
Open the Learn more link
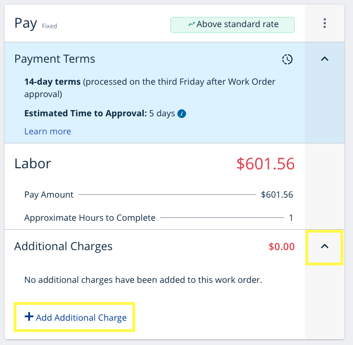[x=48, y=132]
